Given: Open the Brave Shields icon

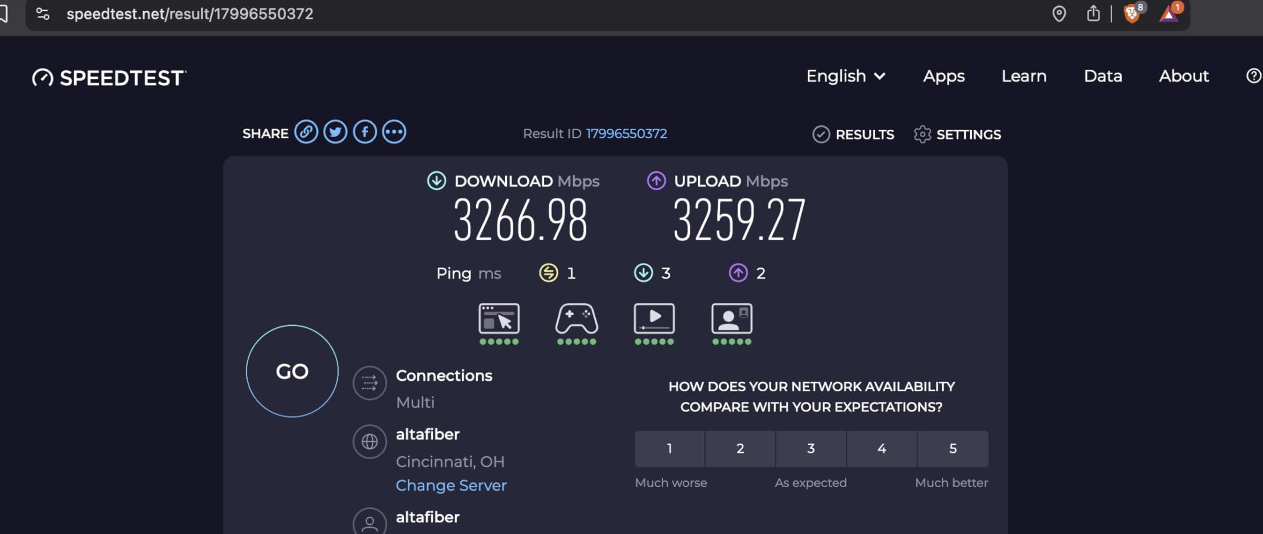Looking at the screenshot, I should click(1132, 13).
